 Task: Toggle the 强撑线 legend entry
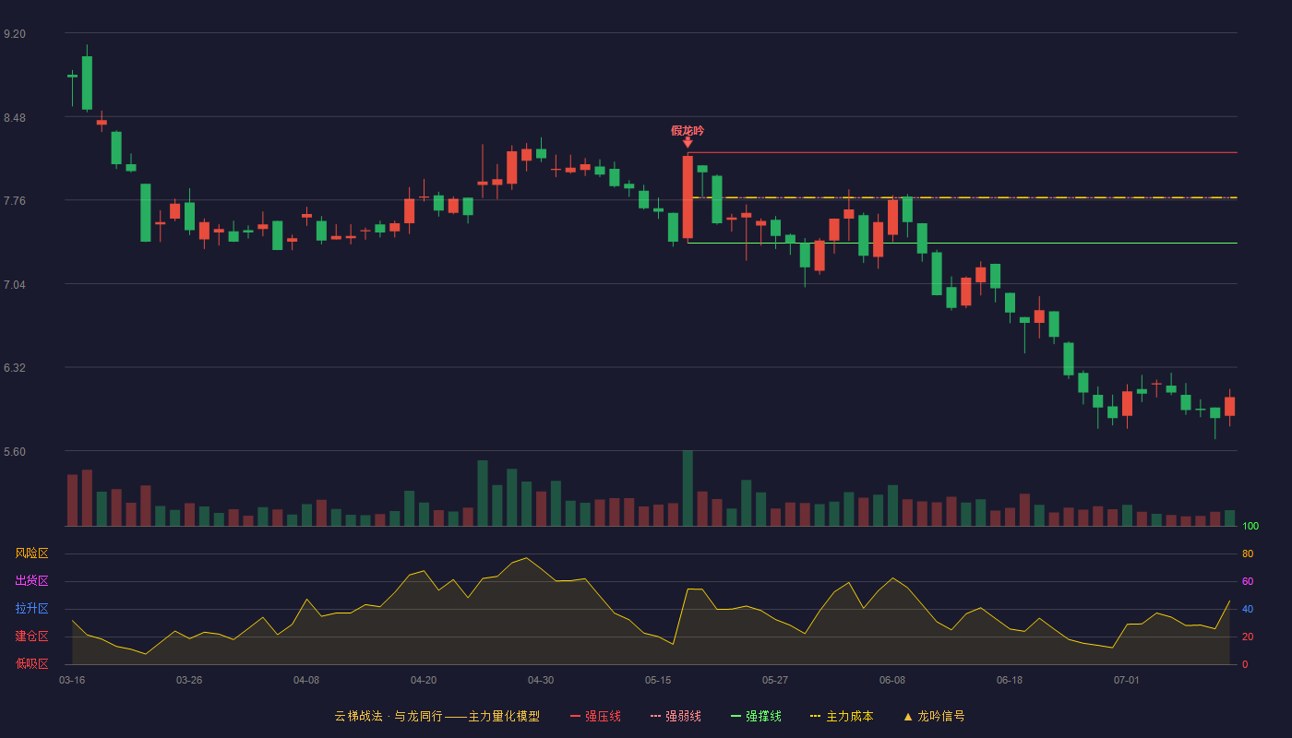[x=756, y=716]
